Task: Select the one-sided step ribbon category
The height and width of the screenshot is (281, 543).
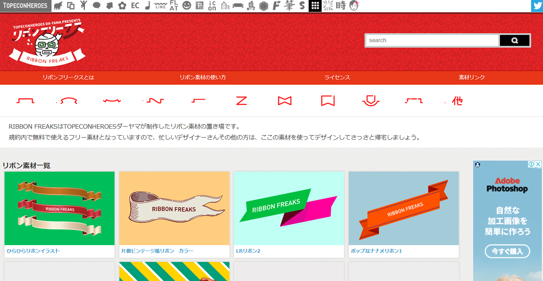Action: (198, 101)
